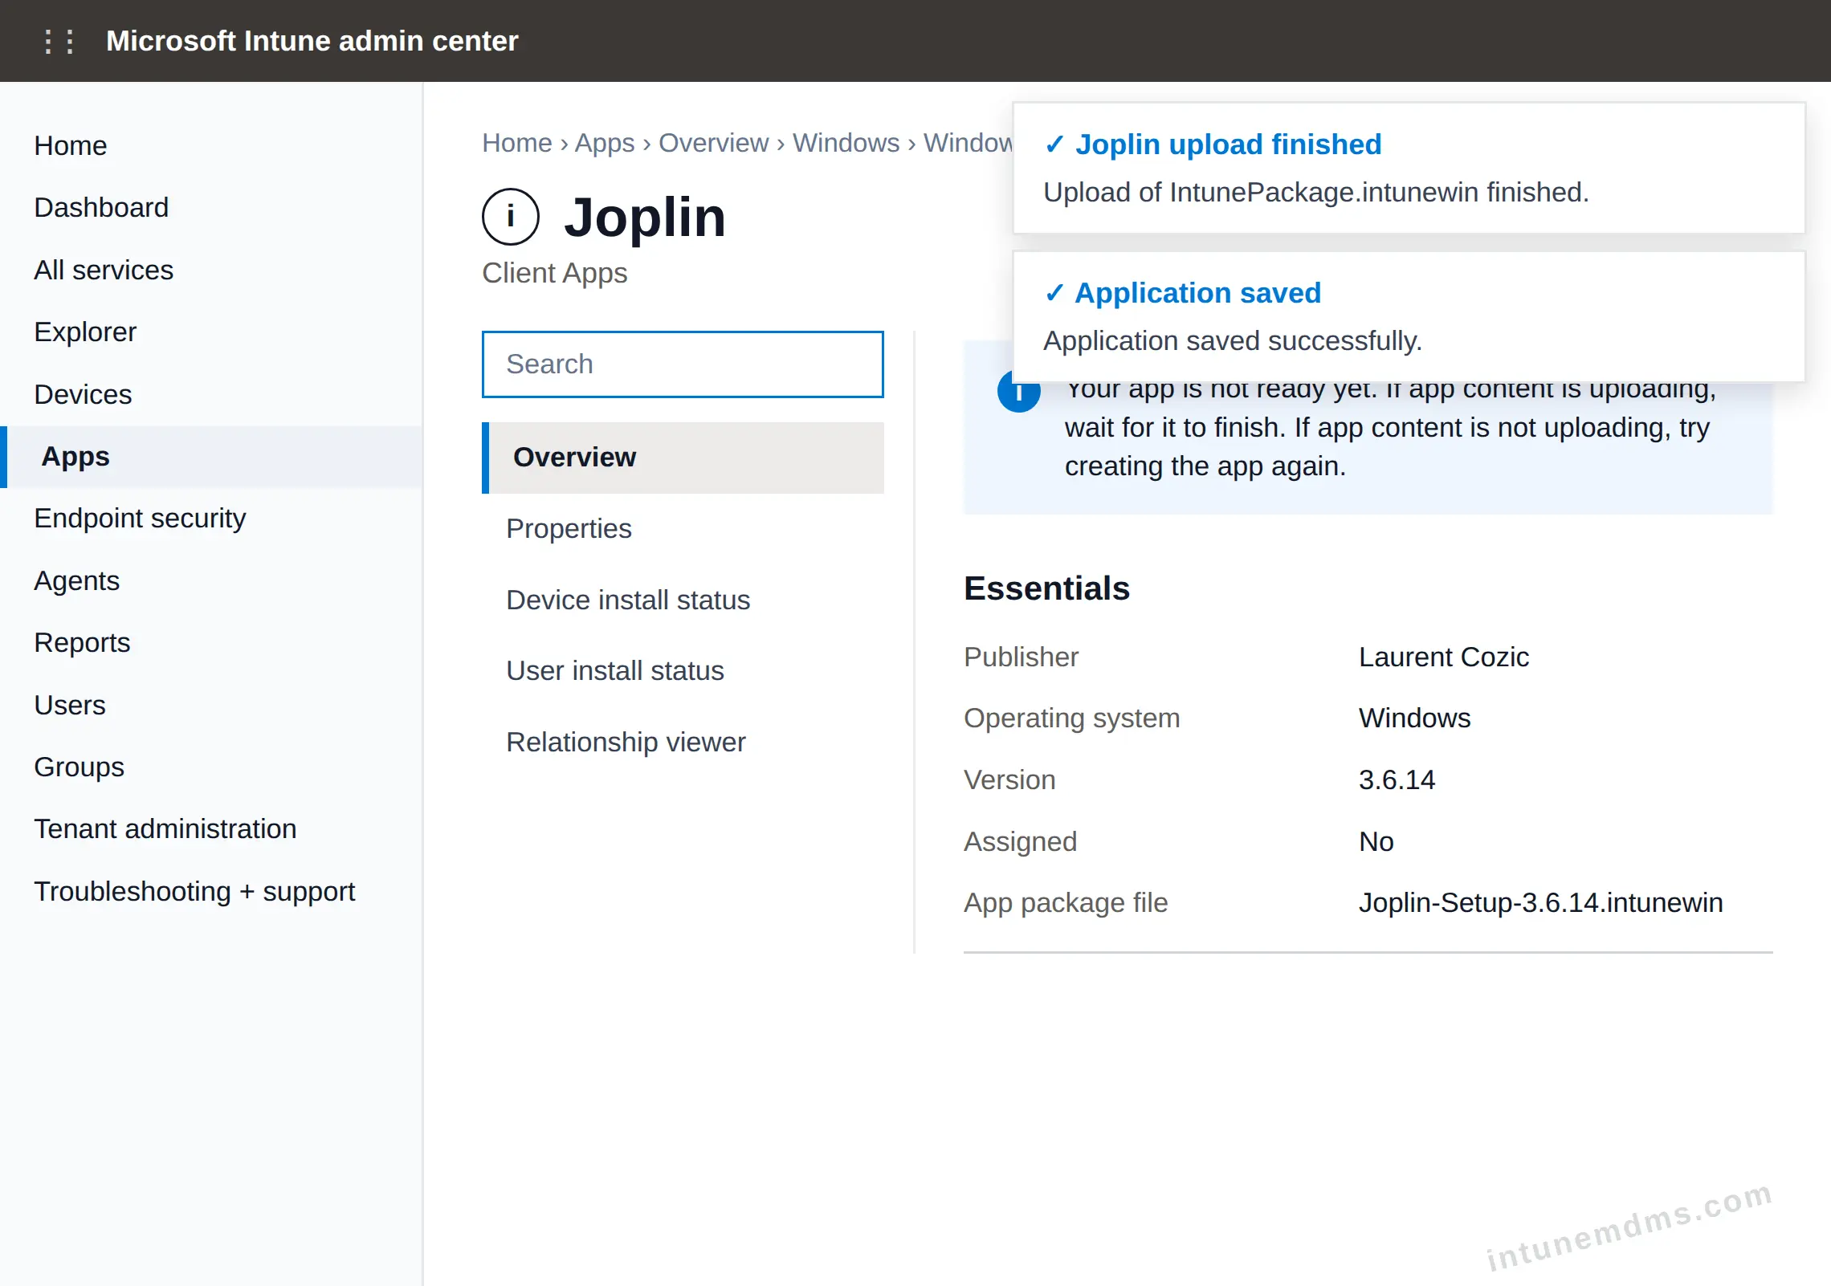Select the Overview blade menu item
The width and height of the screenshot is (1831, 1286).
(683, 458)
